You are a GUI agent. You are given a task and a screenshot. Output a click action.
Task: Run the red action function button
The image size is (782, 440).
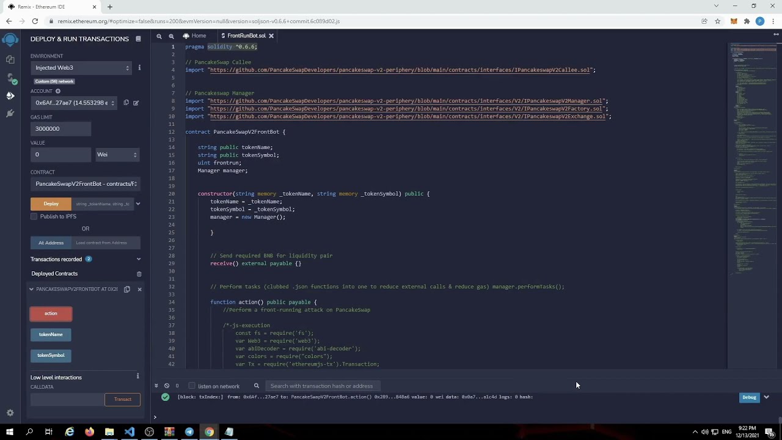[51, 313]
